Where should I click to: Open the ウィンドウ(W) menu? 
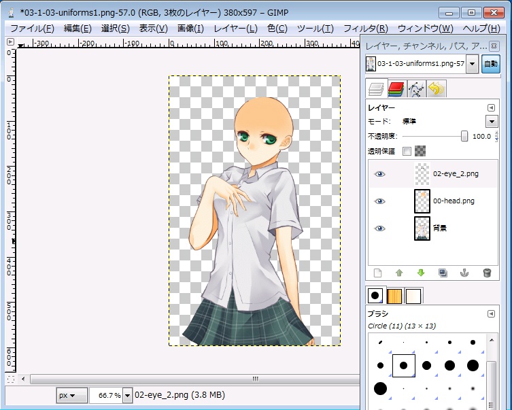tap(426, 29)
